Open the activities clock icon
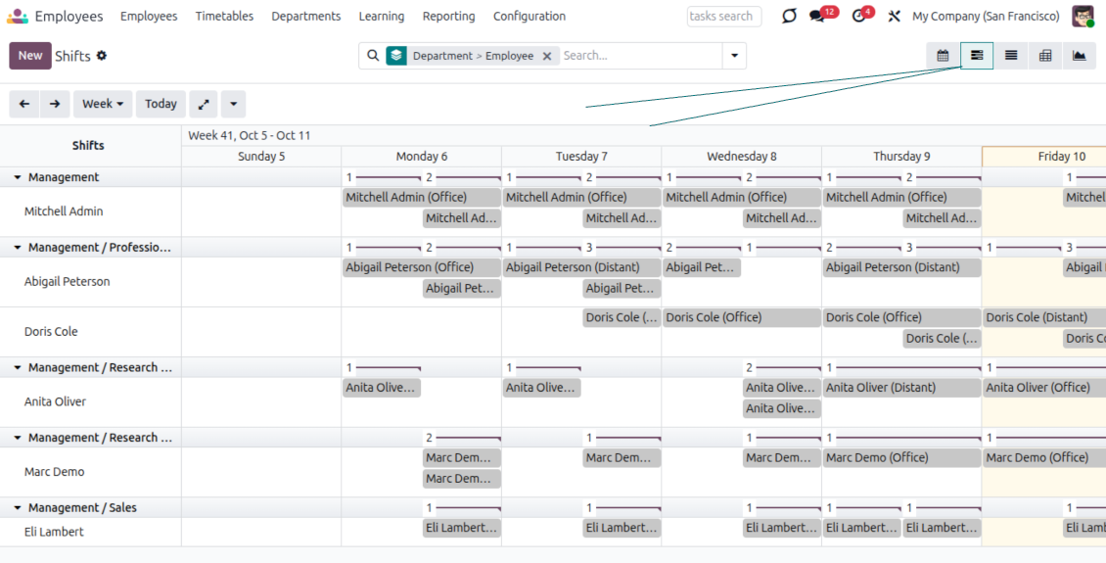The height and width of the screenshot is (563, 1106). (x=859, y=17)
